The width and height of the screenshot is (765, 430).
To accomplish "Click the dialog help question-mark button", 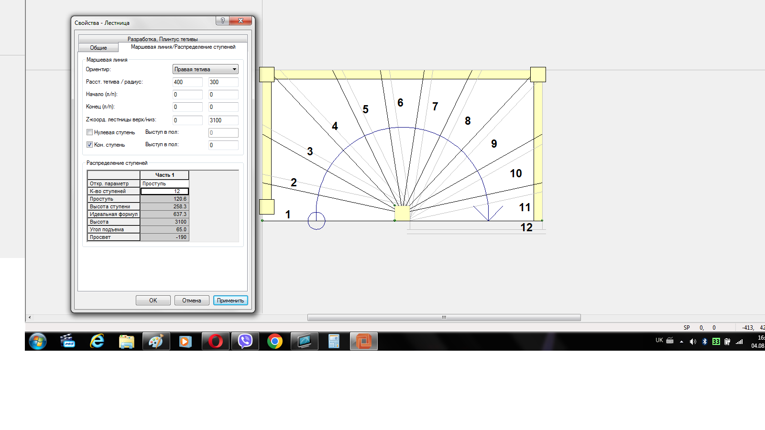I will click(x=222, y=21).
